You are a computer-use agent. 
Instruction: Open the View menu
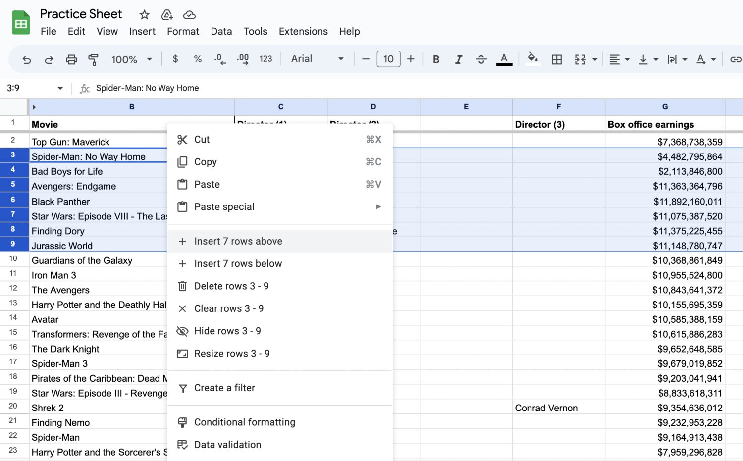(x=107, y=31)
